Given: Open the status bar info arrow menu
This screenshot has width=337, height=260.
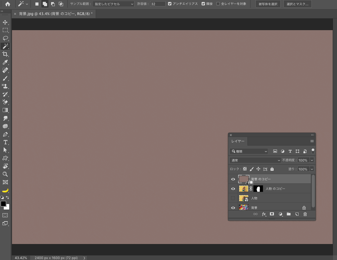Looking at the screenshot, I should [84, 258].
